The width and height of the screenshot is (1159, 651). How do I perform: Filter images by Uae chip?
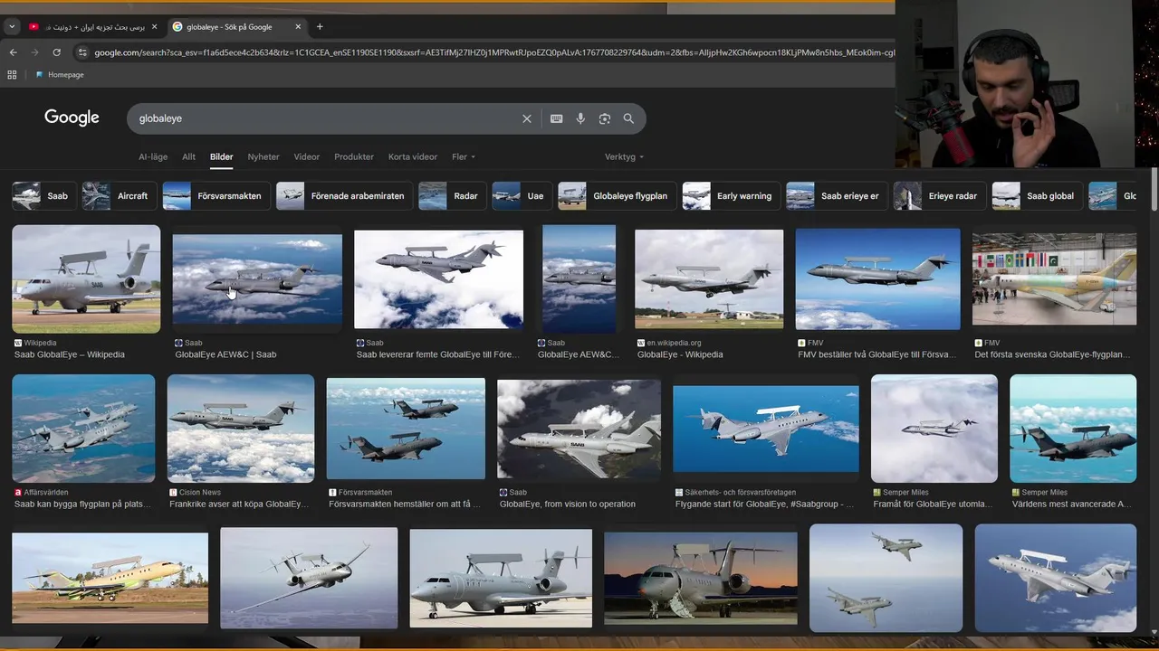point(522,195)
